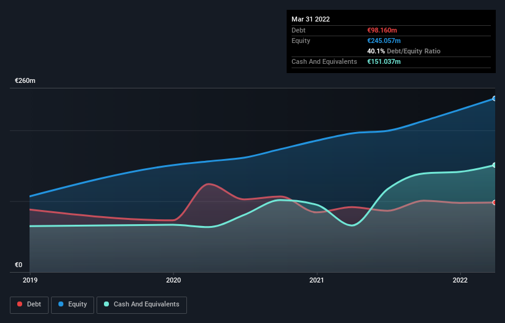Click the €98.160m debt value
Viewport: 505px width, 323px height.
(x=382, y=30)
